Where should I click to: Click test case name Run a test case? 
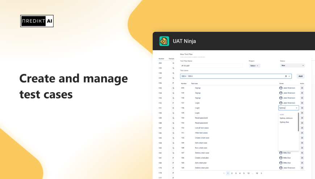coord(201,148)
